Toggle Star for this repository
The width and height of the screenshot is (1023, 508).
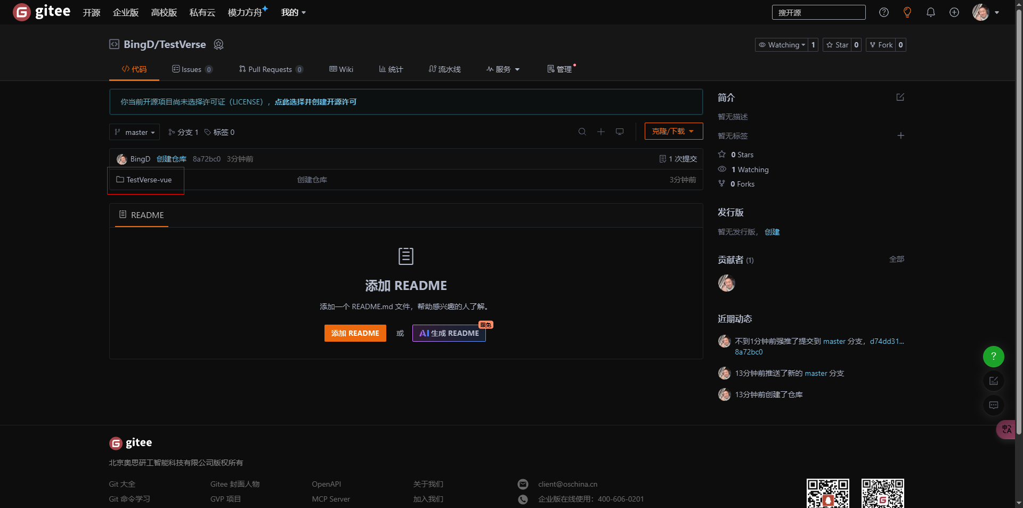click(x=838, y=45)
